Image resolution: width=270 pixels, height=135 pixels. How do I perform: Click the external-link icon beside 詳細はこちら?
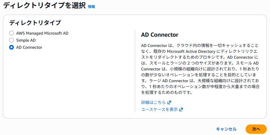[169, 102]
